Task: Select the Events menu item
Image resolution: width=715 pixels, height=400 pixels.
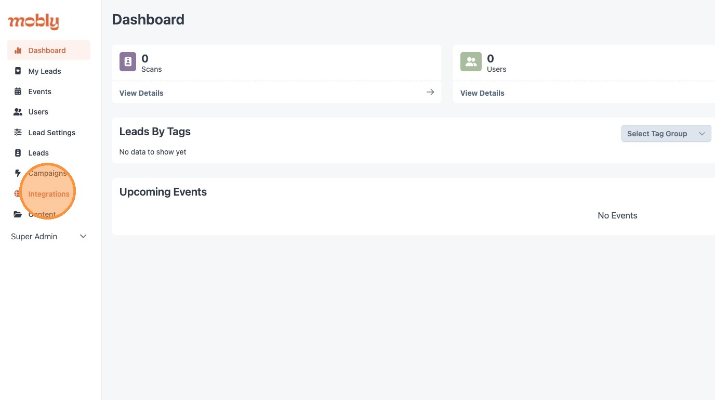Action: point(39,92)
